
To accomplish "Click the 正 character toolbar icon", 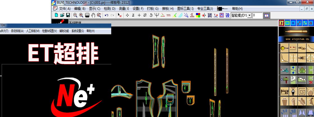I will (x=133, y=15).
